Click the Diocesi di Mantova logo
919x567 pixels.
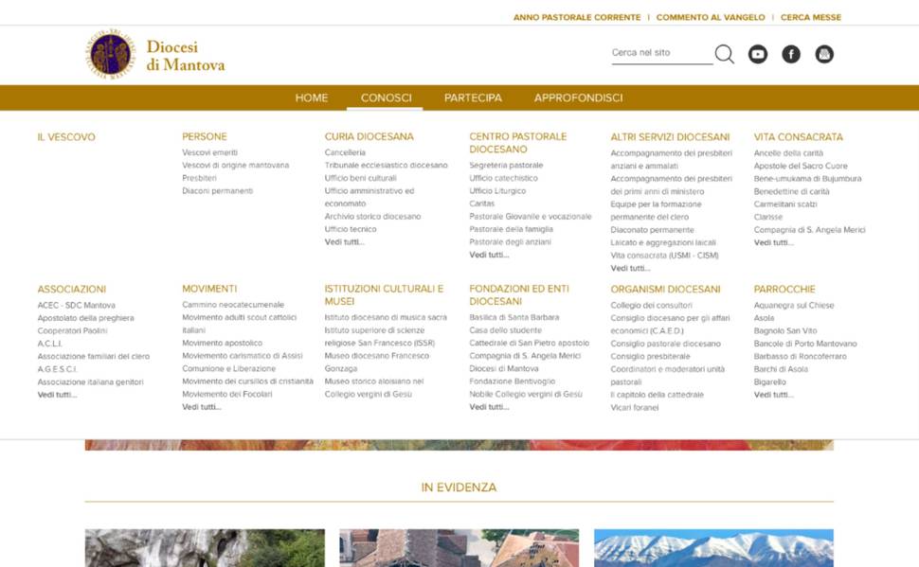[155, 54]
